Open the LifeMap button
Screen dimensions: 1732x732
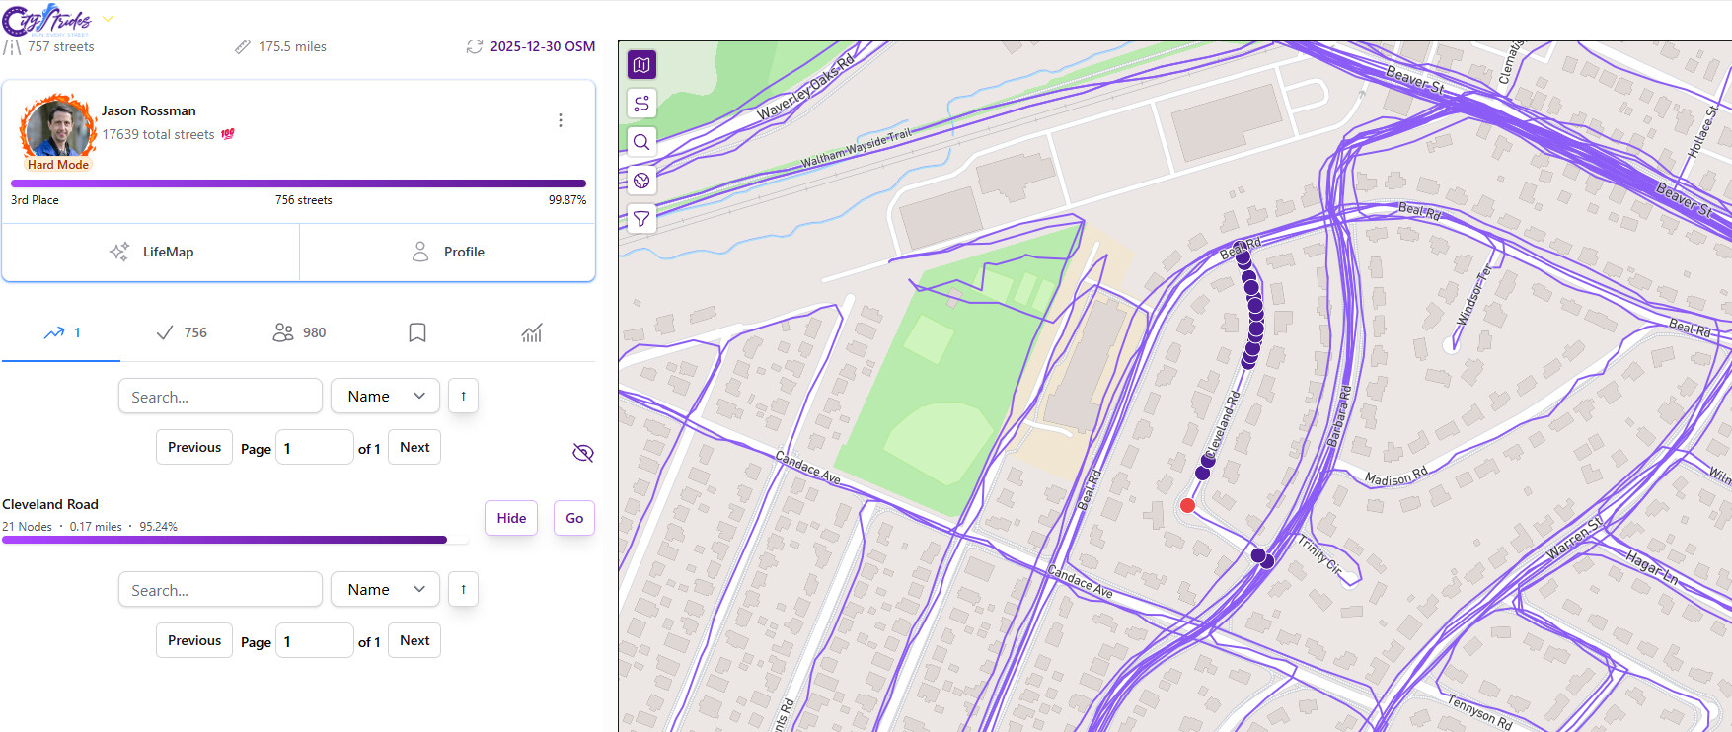coord(151,253)
